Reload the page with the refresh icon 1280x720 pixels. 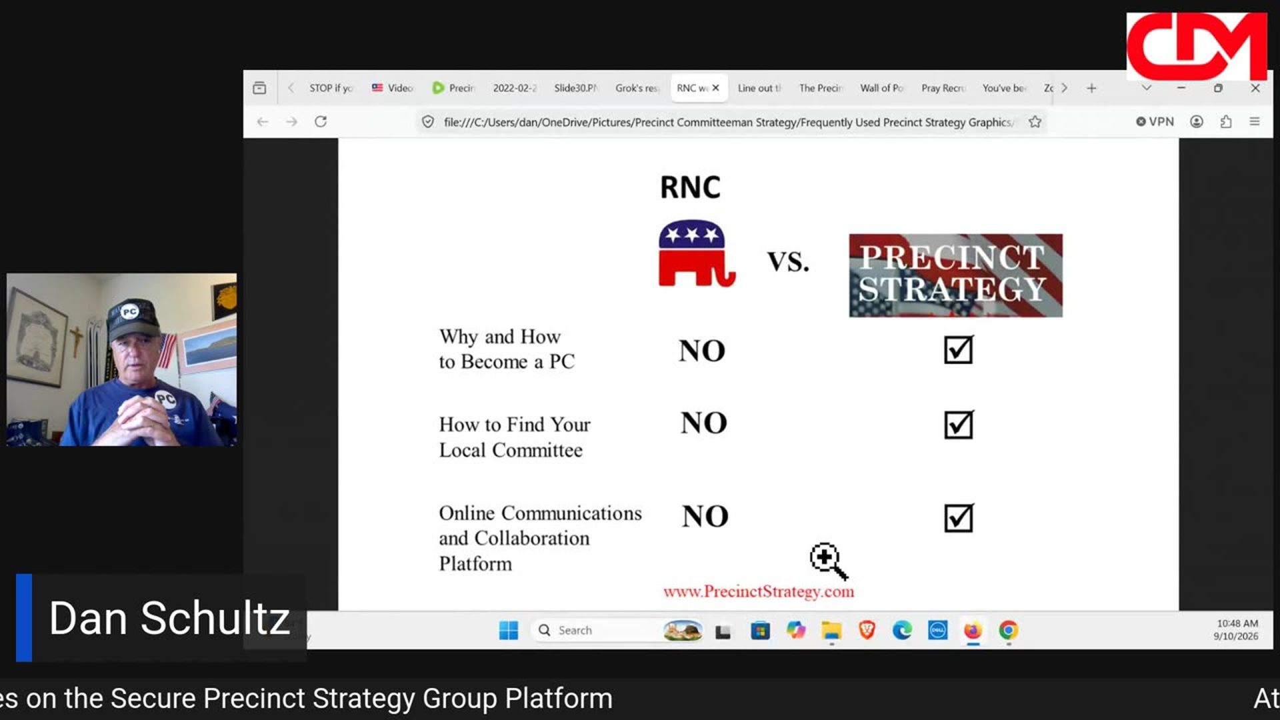pos(321,122)
